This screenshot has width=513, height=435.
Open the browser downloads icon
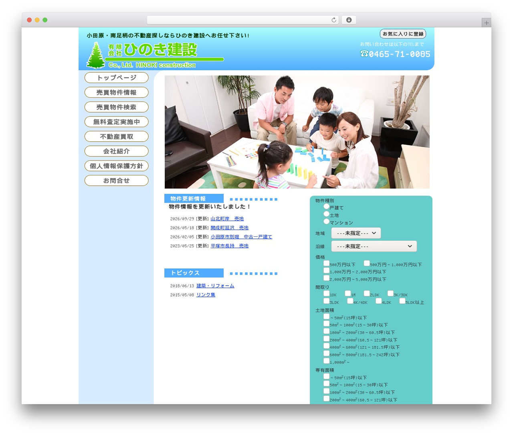pyautogui.click(x=349, y=20)
